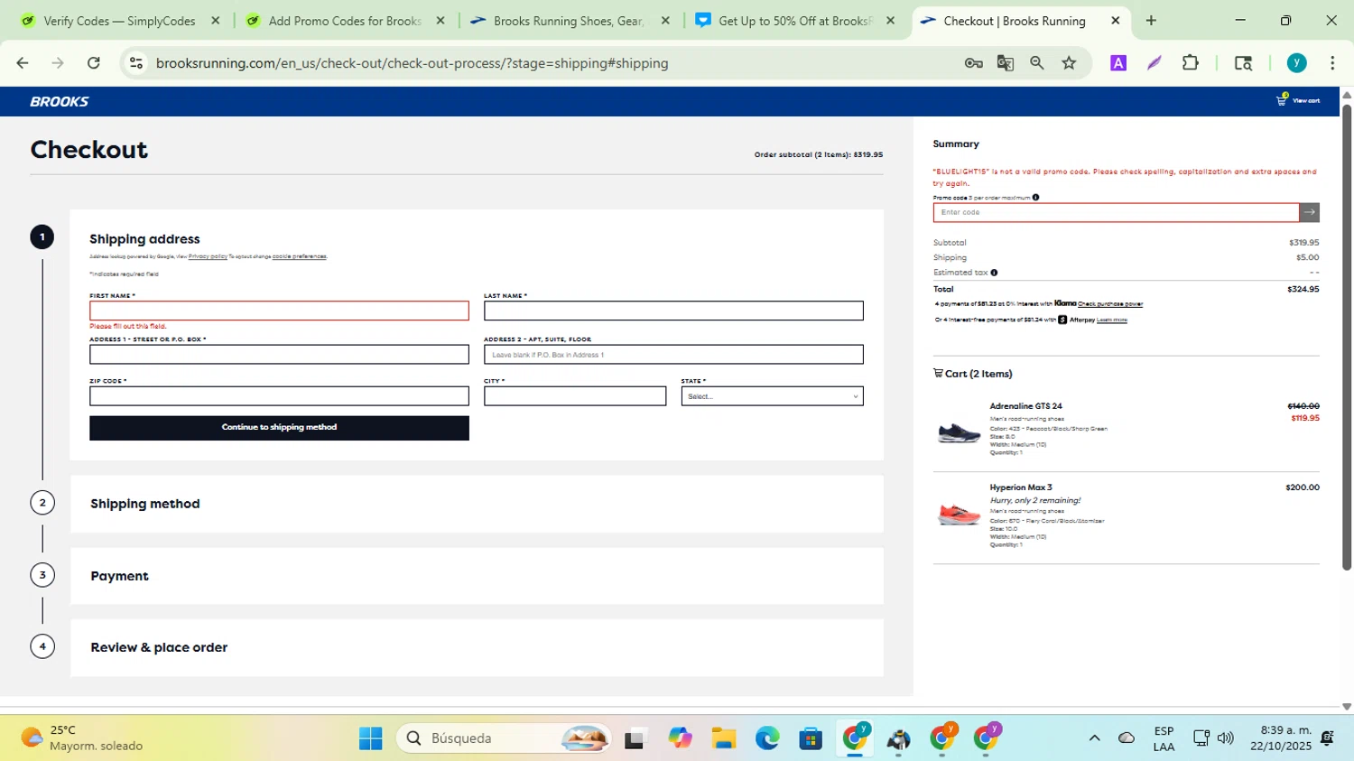Screen dimensions: 1354x761
Task: Click the ESP LAA language indicator
Action: coord(1164,738)
